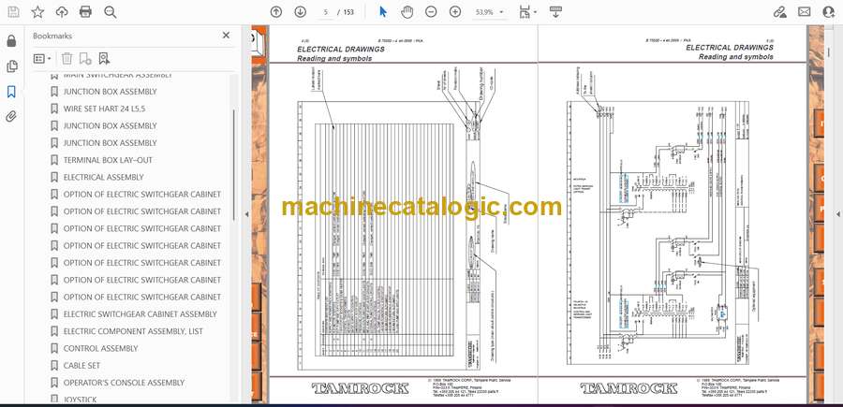This screenshot has width=843, height=407.
Task: Open the CONTROL ASSEMBLY bookmark
Action: (100, 348)
